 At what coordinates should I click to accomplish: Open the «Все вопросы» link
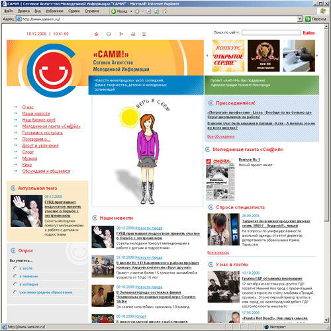(218, 252)
